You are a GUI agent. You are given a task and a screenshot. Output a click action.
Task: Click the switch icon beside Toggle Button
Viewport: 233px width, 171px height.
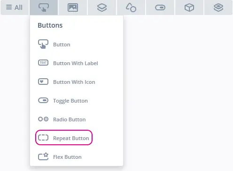[x=43, y=100]
